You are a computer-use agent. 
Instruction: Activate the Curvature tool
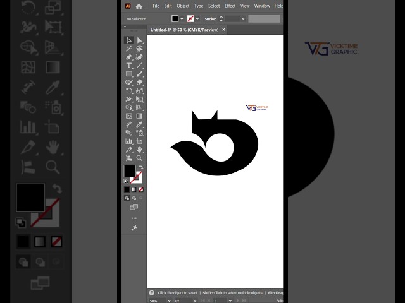pyautogui.click(x=139, y=57)
